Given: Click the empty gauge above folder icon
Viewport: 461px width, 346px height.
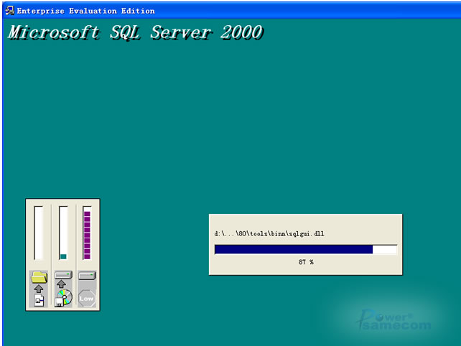Looking at the screenshot, I should [39, 233].
